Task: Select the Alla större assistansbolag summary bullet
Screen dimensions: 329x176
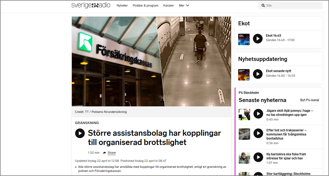Action: pos(152,169)
